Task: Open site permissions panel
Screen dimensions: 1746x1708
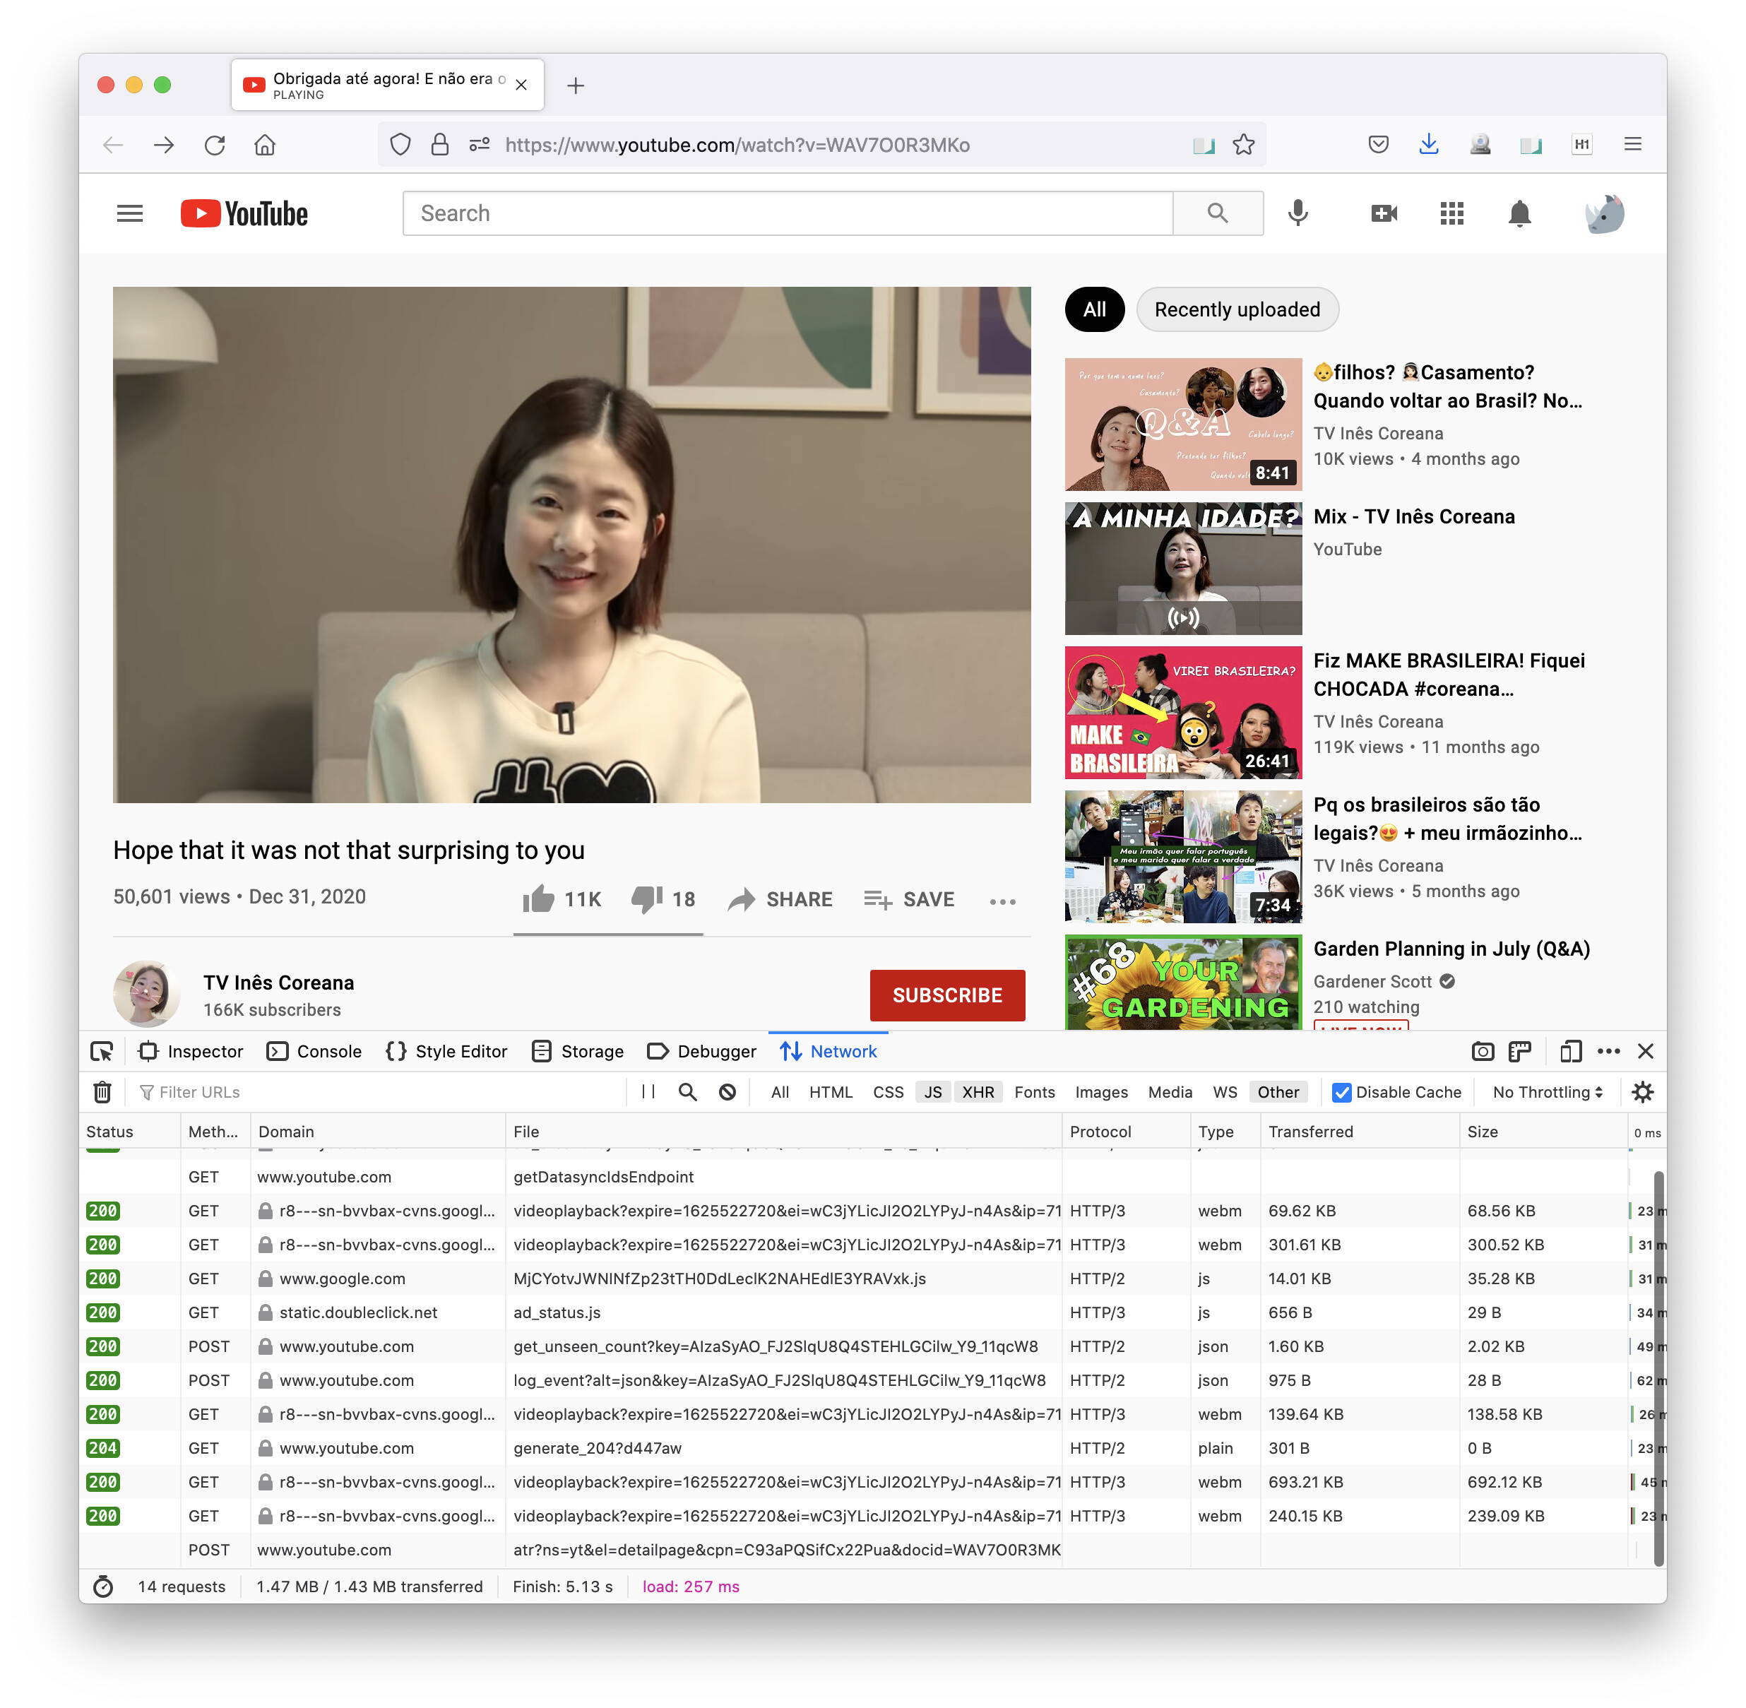Action: [479, 144]
